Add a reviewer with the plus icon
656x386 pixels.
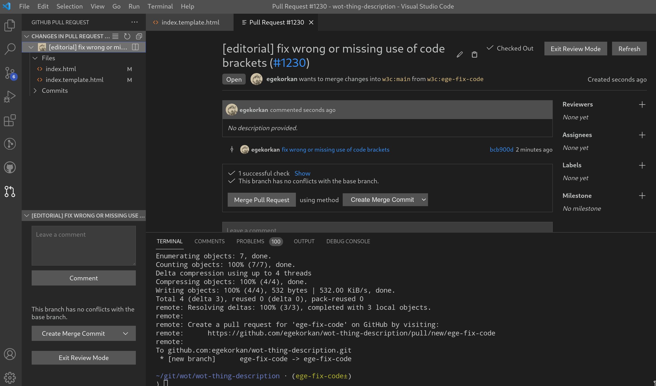[642, 104]
